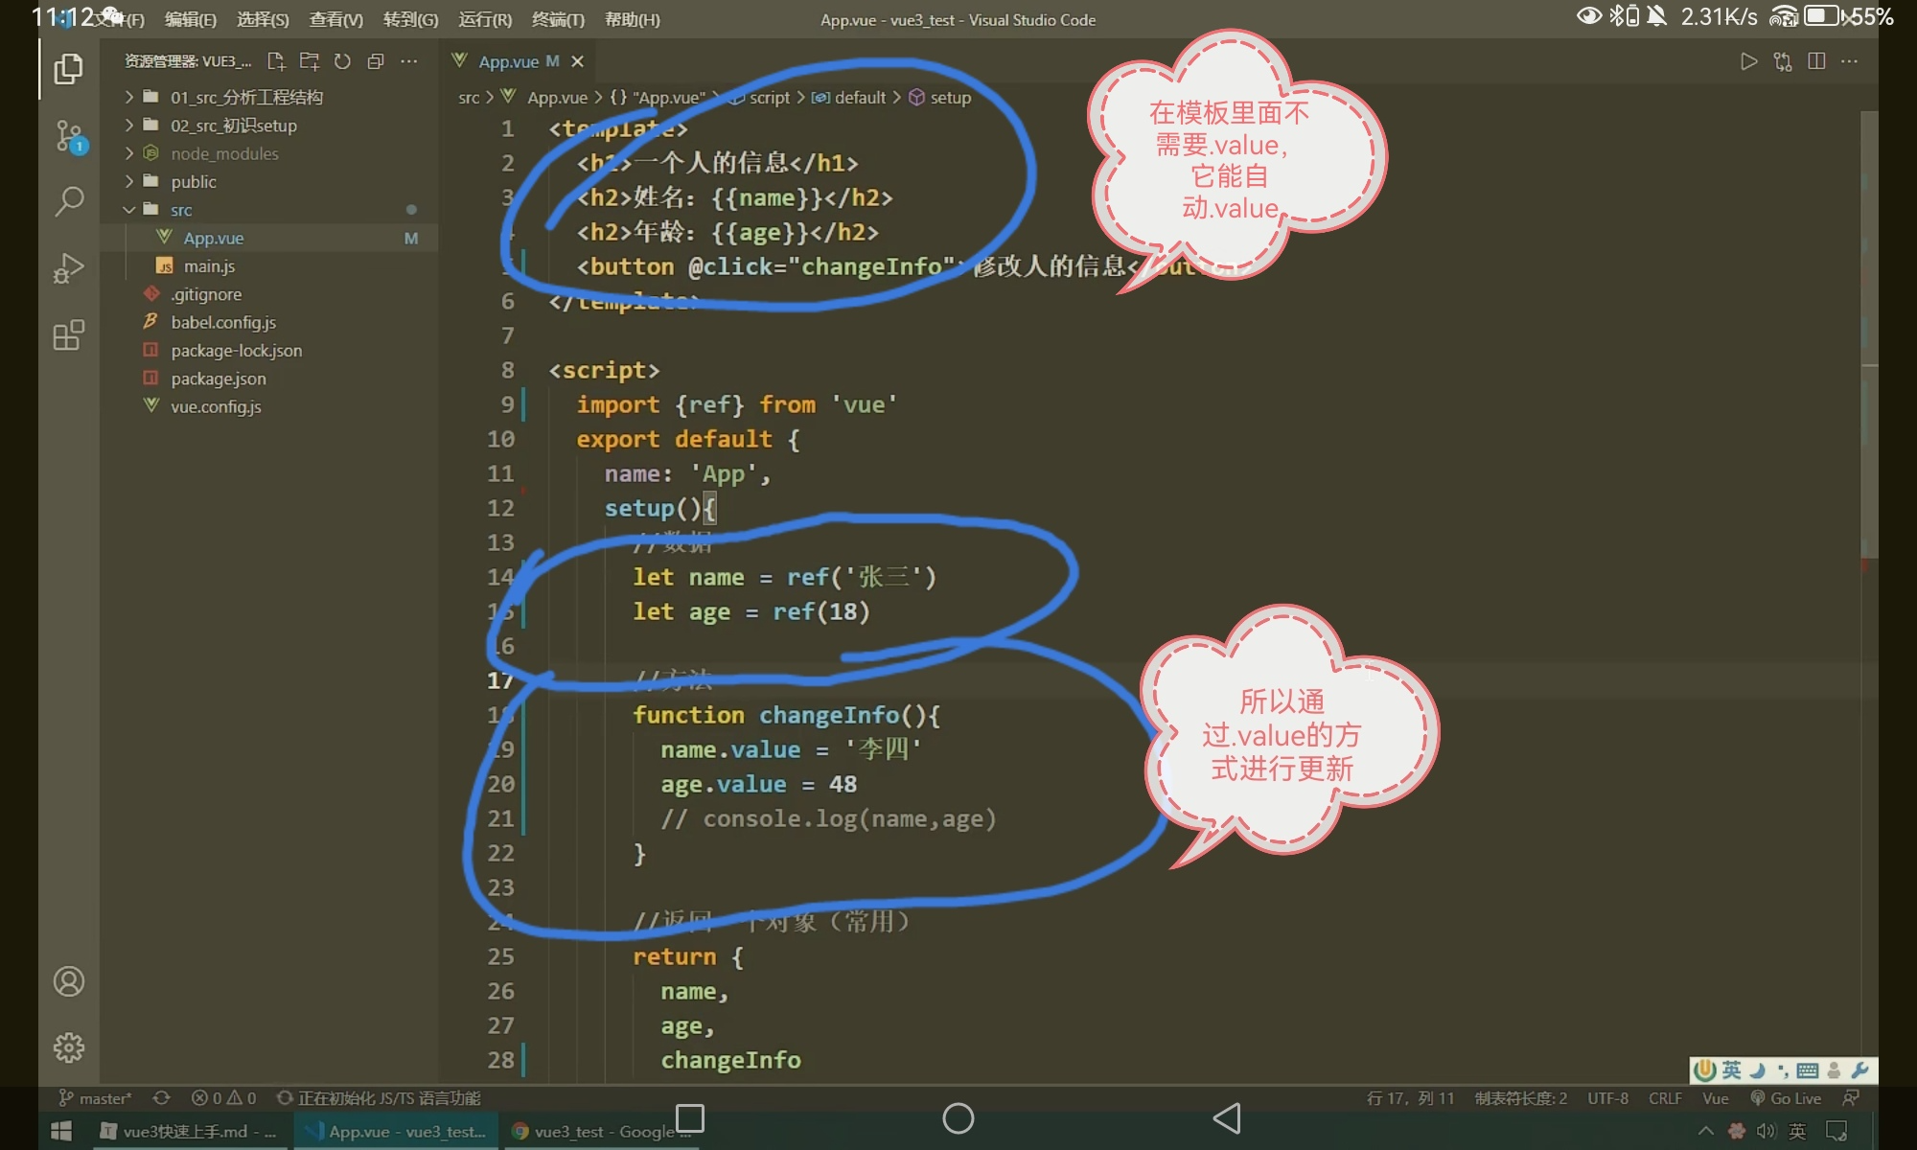Screen dimensions: 1917x1150
Task: Close the App.vue editor tab
Action: [x=577, y=61]
